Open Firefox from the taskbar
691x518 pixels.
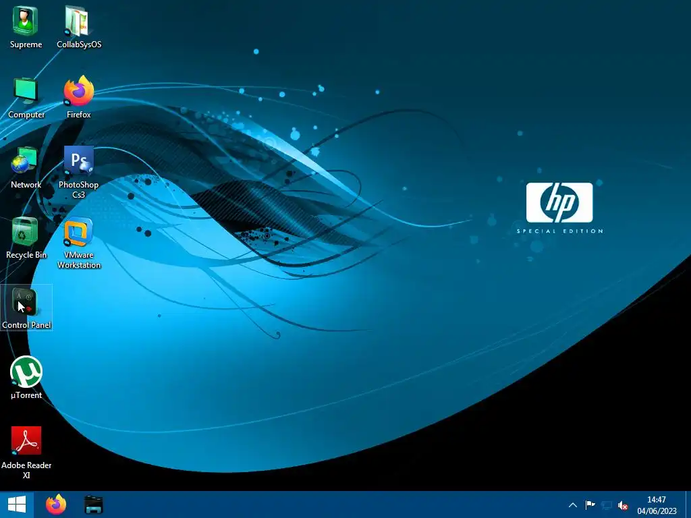click(56, 505)
